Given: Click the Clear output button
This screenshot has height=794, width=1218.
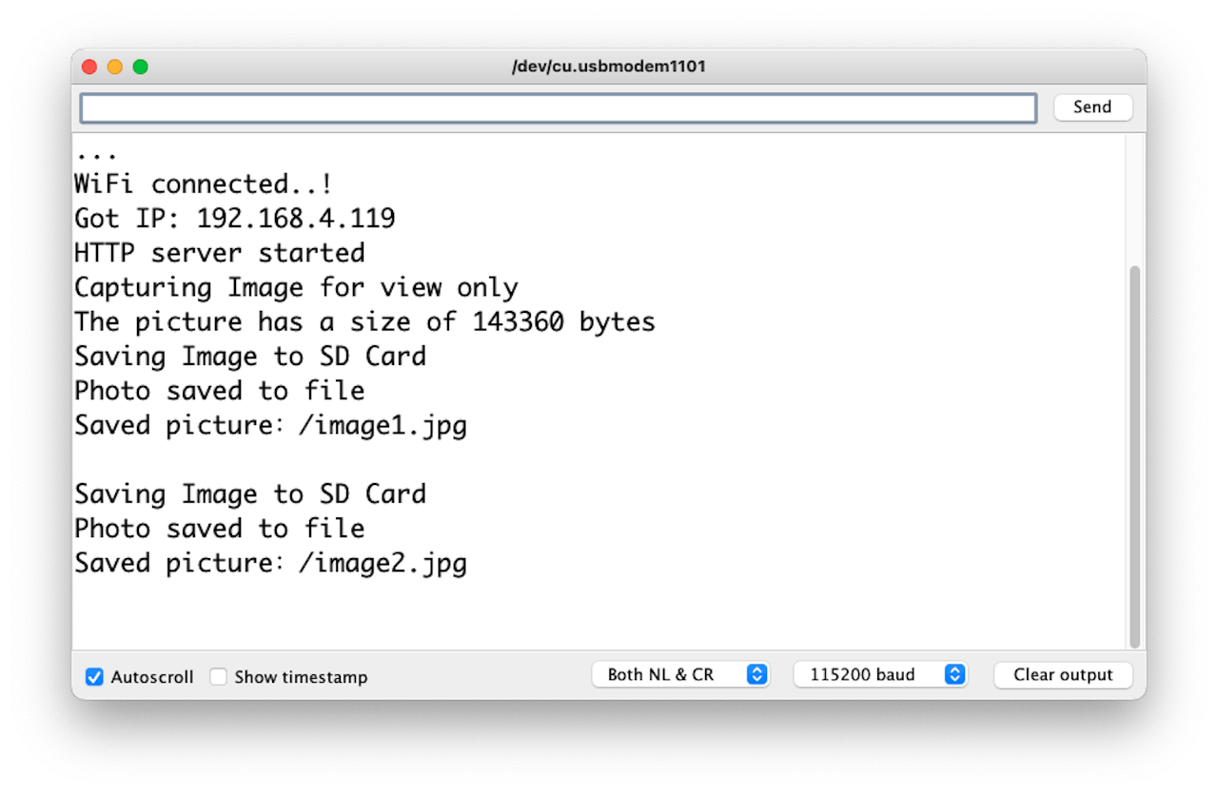Looking at the screenshot, I should tap(1063, 675).
